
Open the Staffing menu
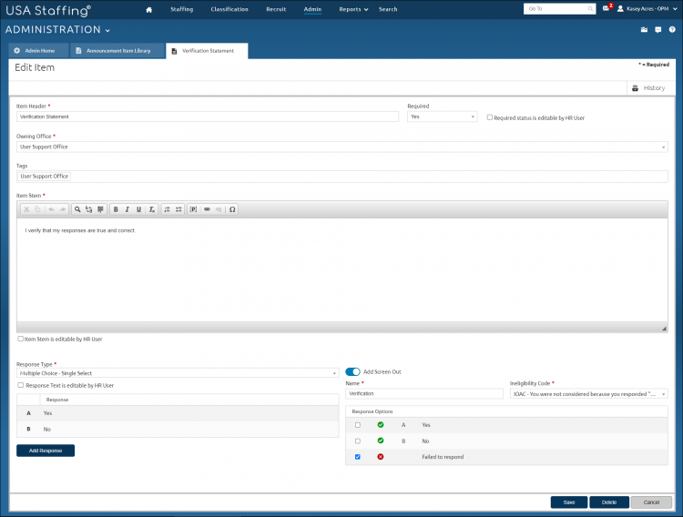tap(181, 9)
